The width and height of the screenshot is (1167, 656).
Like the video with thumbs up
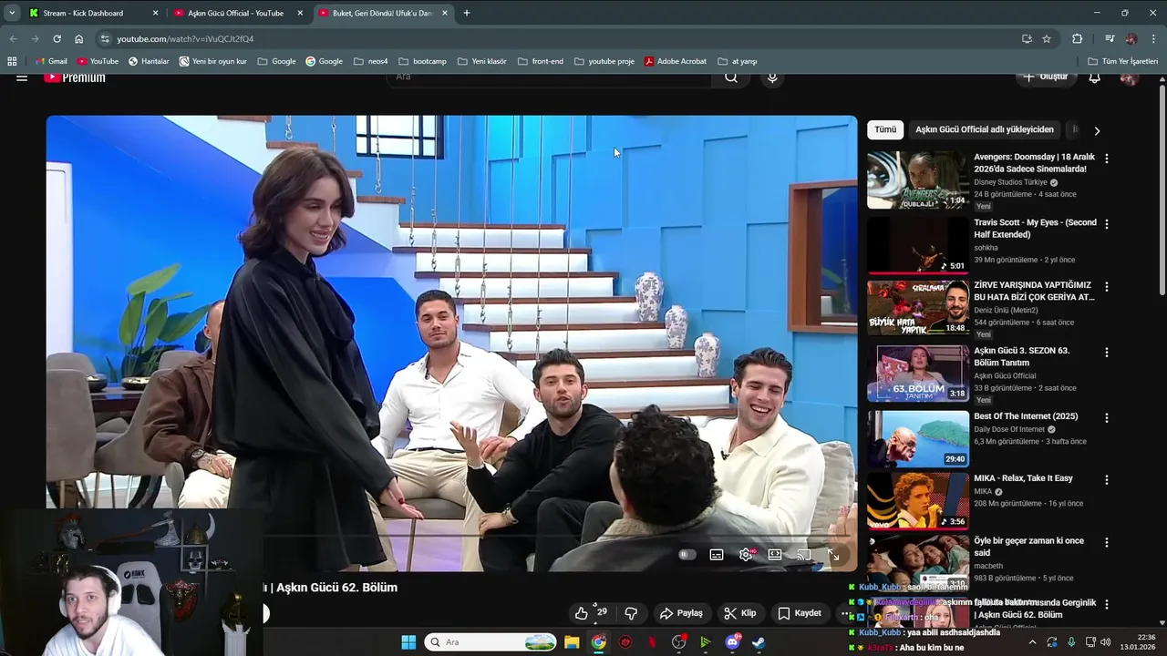coord(591,613)
